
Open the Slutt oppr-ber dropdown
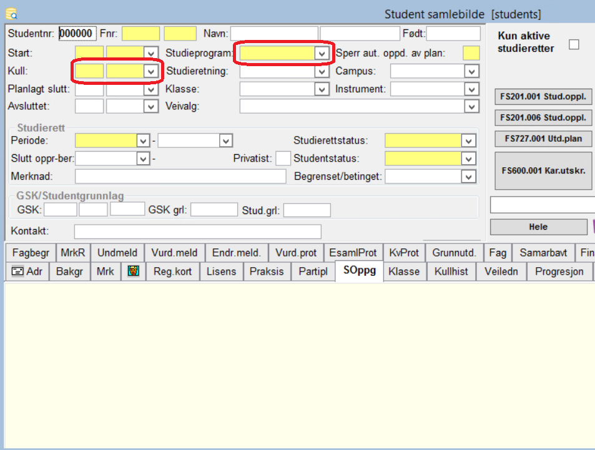[143, 159]
